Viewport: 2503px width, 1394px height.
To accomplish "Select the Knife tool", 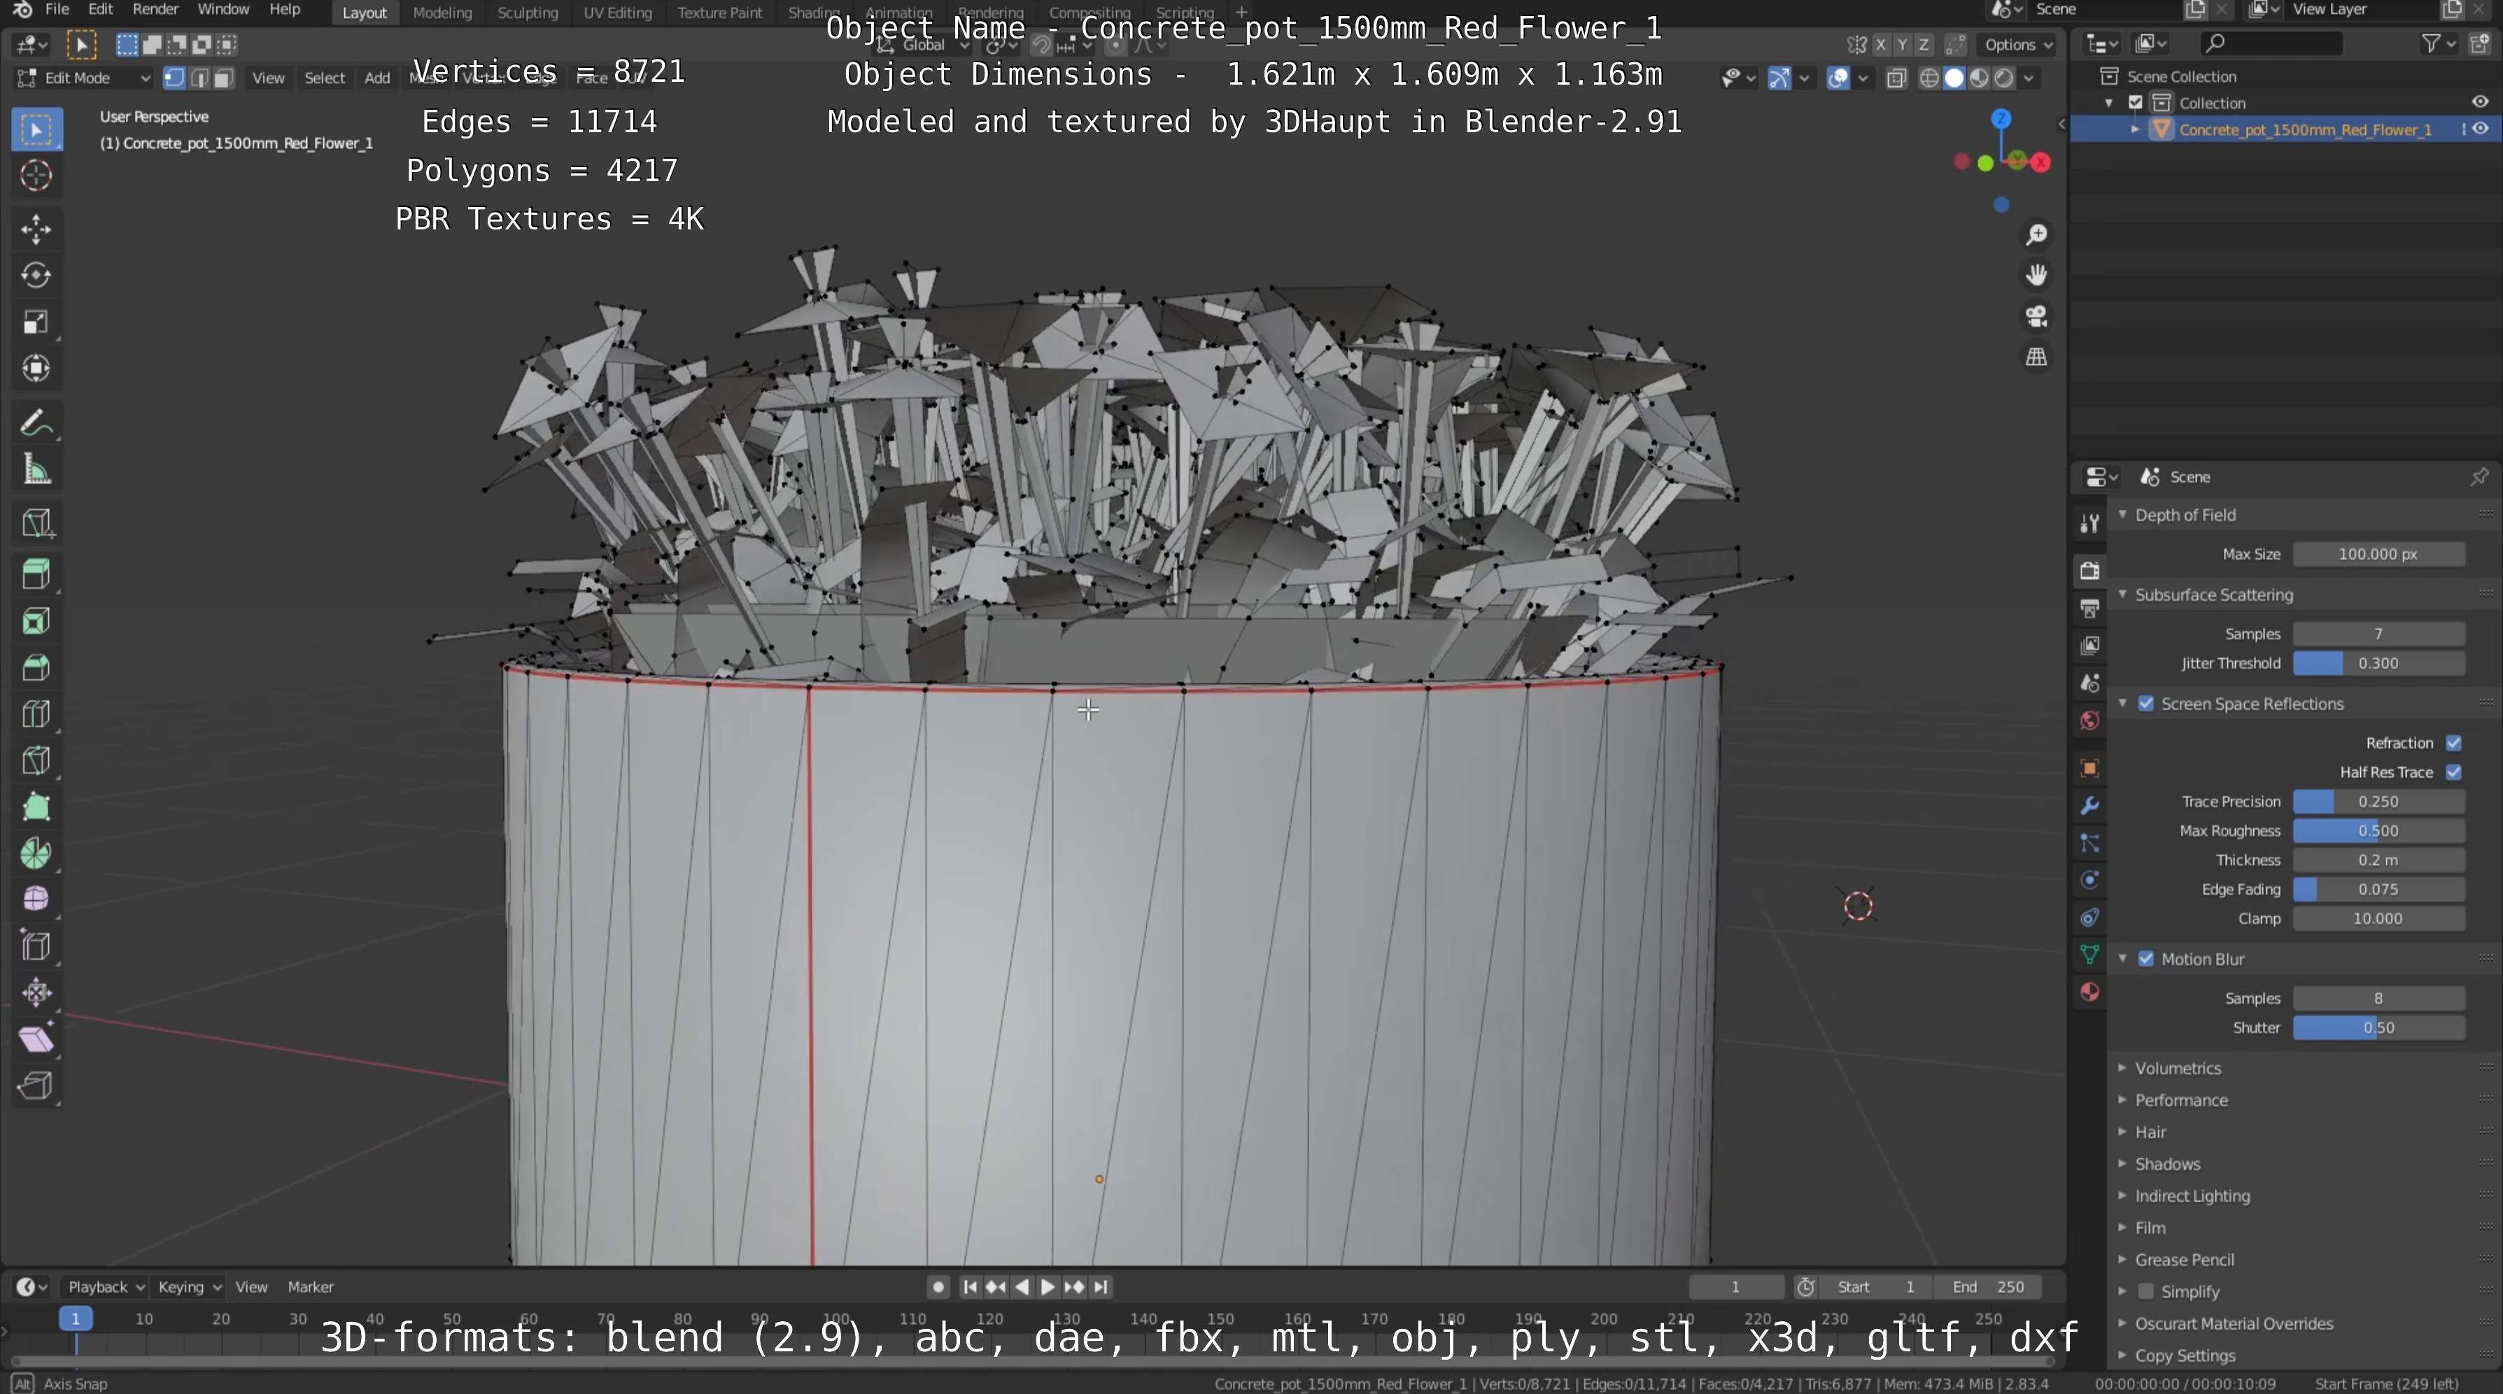I will (37, 760).
